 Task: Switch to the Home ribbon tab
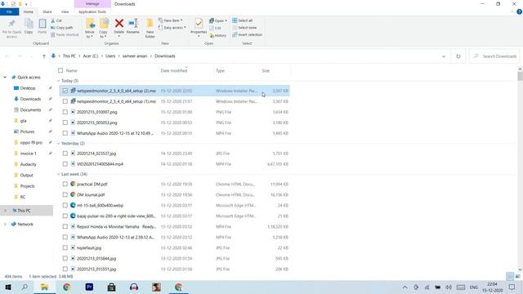coord(29,11)
